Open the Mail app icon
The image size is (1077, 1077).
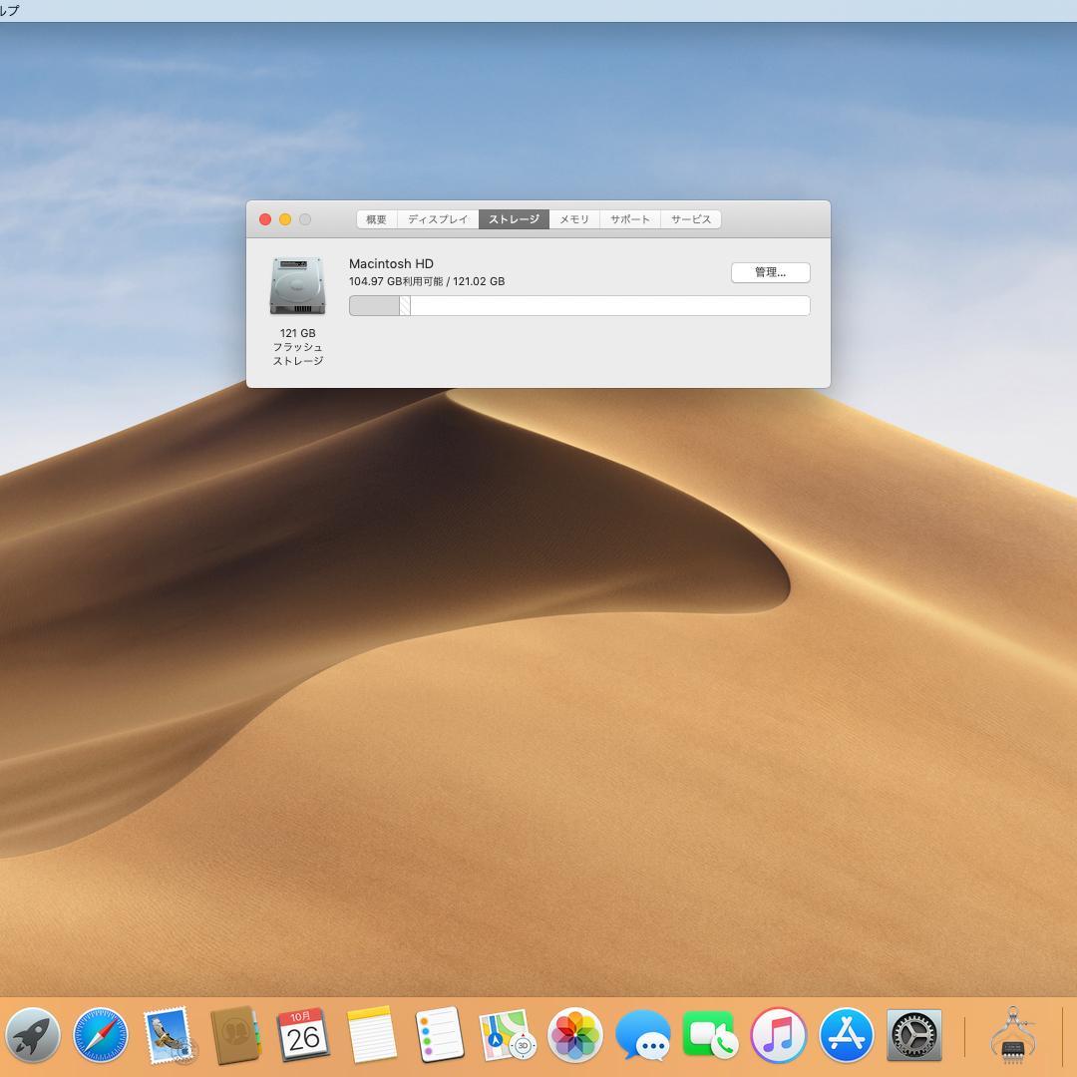(x=168, y=1035)
